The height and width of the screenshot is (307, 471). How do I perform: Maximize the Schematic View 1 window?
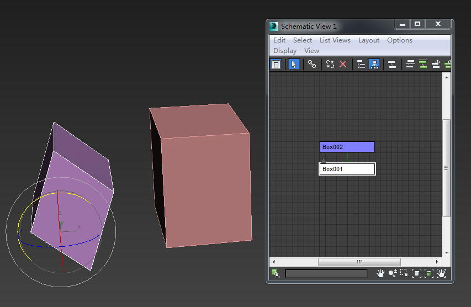(417, 24)
